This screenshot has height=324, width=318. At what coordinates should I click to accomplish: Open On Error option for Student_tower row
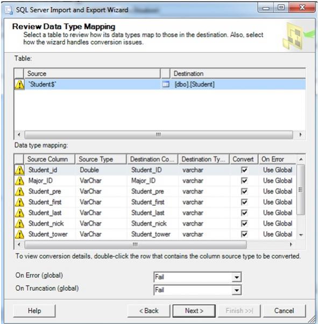(278, 234)
